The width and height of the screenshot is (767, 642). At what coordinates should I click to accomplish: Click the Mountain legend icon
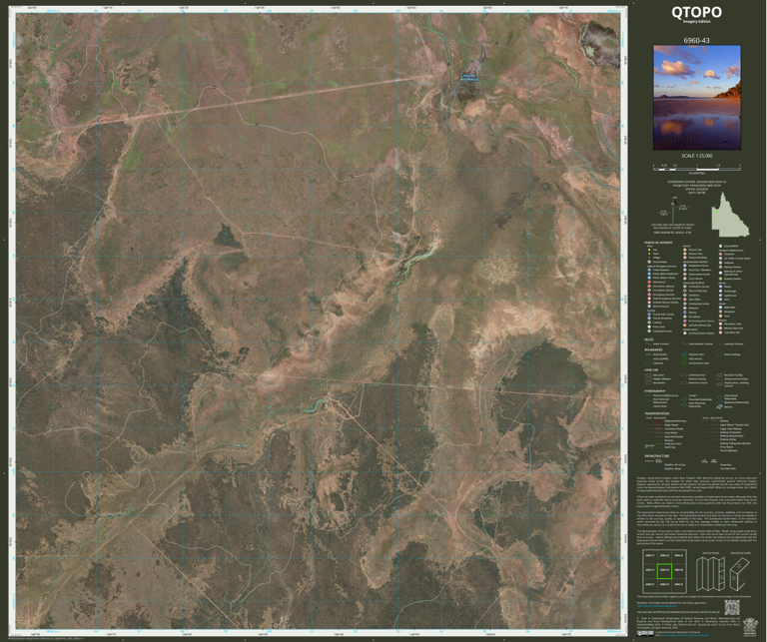pos(720,312)
